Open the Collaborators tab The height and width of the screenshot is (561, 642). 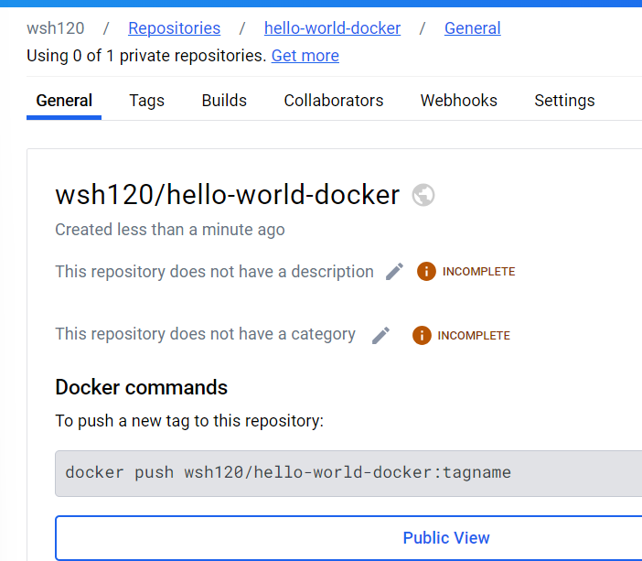coord(333,101)
